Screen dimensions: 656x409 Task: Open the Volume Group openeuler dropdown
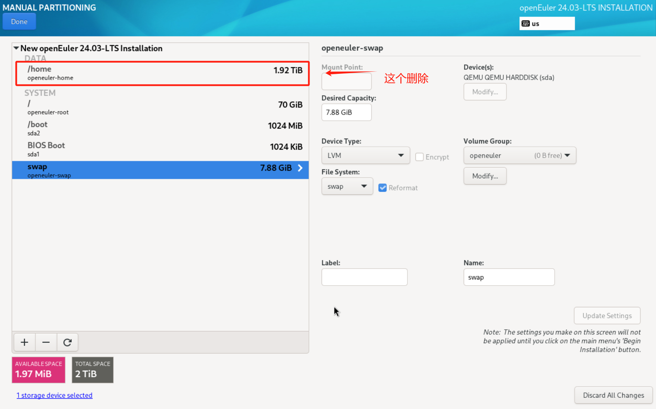(519, 156)
